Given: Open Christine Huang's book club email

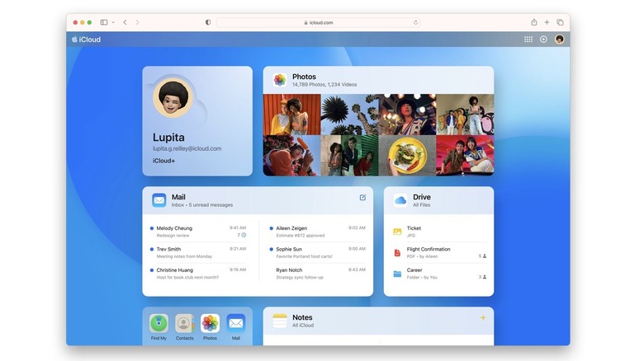Looking at the screenshot, I should coord(198,273).
